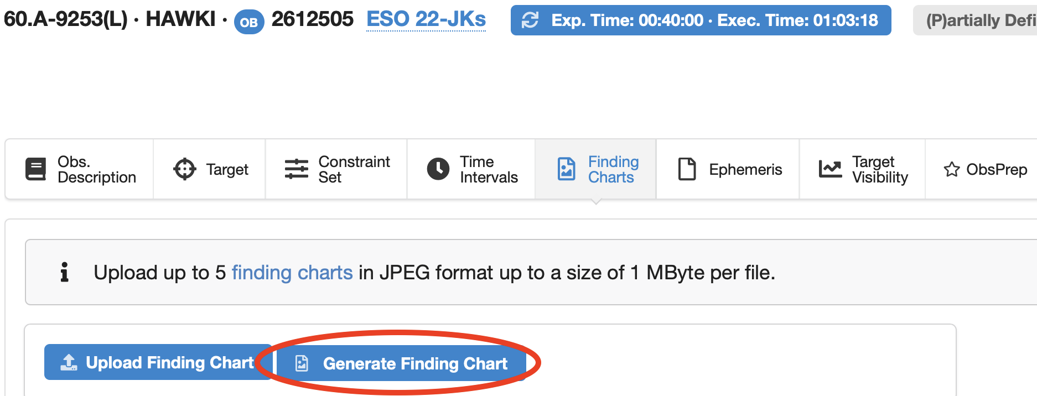Click the ObsPrep star icon

click(x=951, y=169)
